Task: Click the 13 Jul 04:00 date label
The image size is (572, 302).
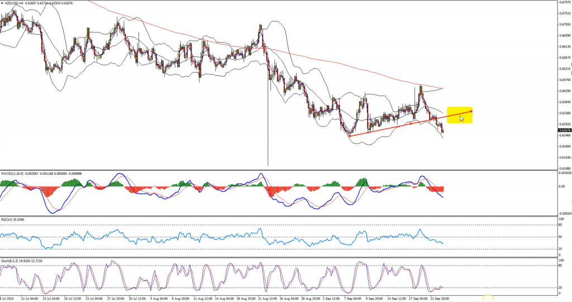Action: click(x=28, y=299)
